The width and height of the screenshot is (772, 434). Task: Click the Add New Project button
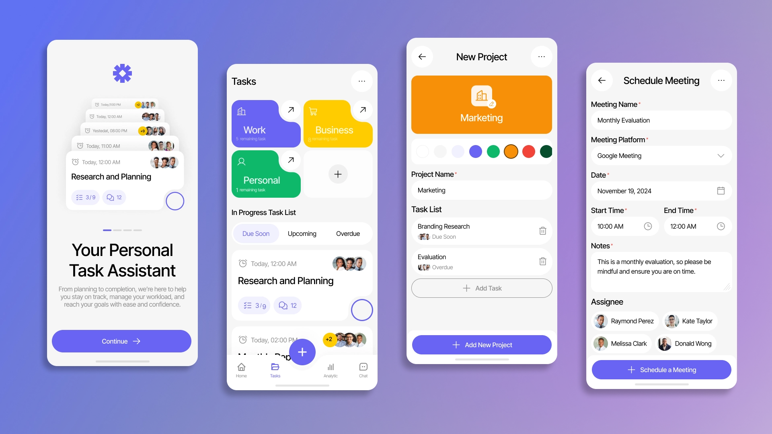[x=481, y=344]
